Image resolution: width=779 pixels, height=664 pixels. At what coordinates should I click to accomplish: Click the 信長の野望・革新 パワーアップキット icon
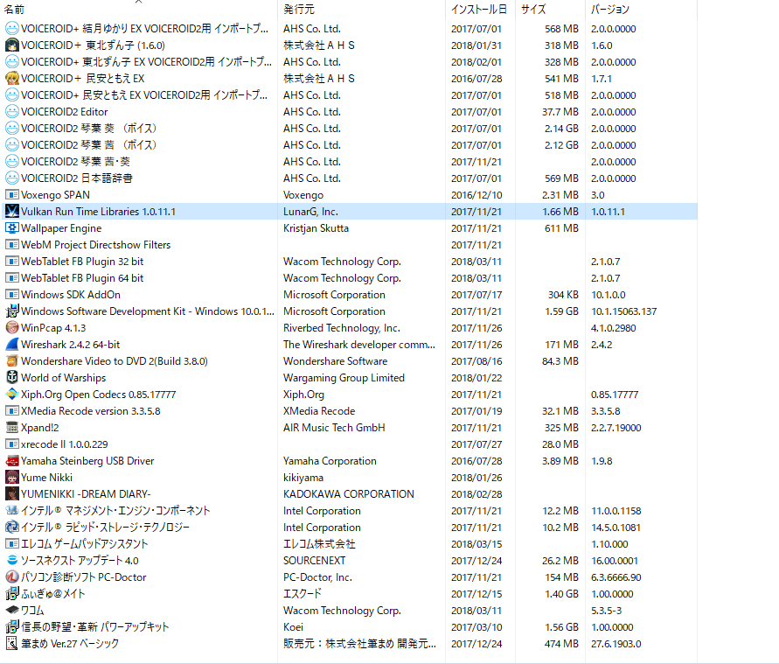pyautogui.click(x=12, y=626)
